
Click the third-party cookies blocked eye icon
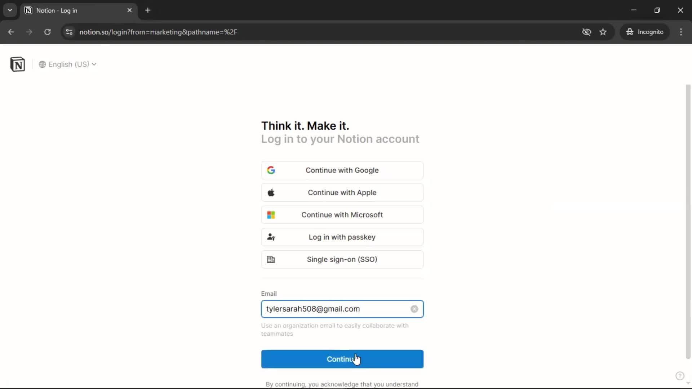pos(586,32)
